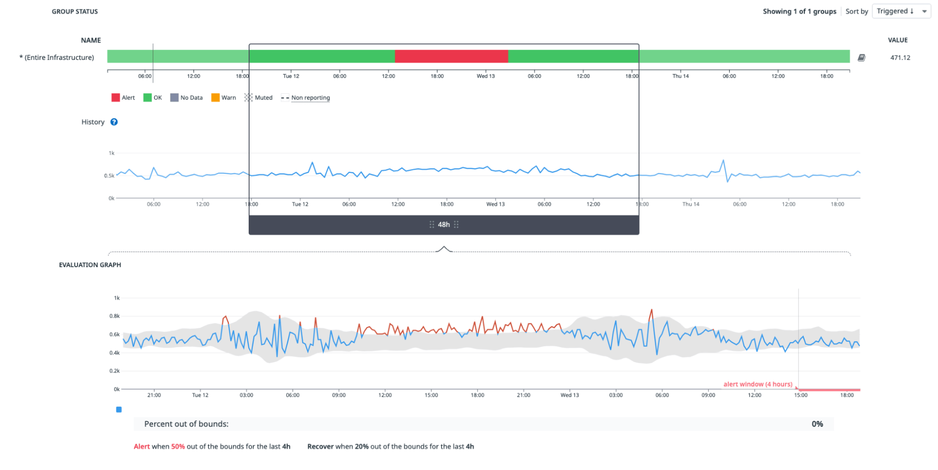
Task: Click the gray No Data legend swatch
Action: [174, 97]
